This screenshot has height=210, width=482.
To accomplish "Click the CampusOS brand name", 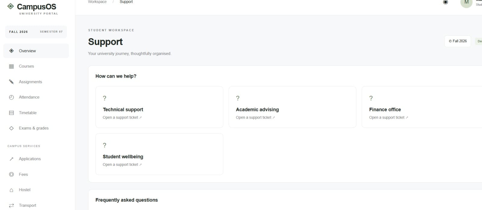I will coord(36,7).
